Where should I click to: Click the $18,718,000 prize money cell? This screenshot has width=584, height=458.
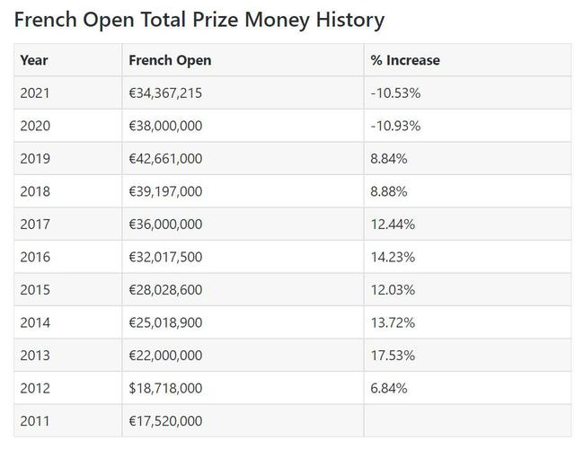165,388
